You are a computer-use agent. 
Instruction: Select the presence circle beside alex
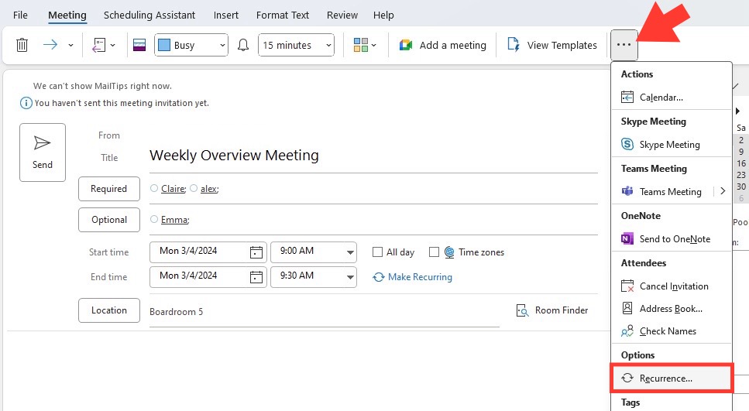(194, 188)
